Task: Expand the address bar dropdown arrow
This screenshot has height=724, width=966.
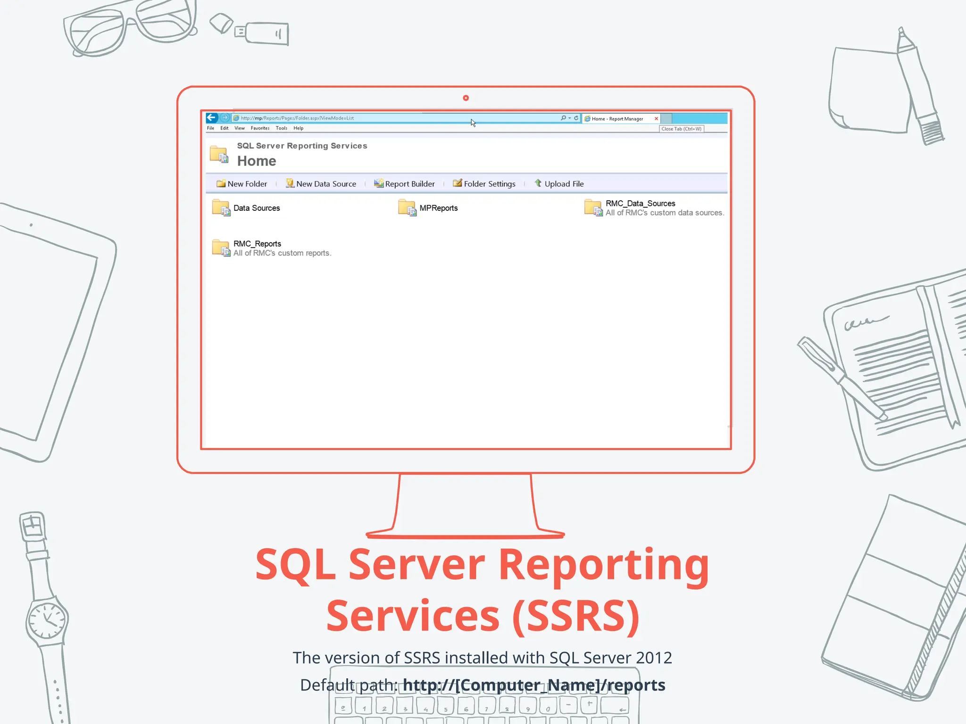Action: 570,118
